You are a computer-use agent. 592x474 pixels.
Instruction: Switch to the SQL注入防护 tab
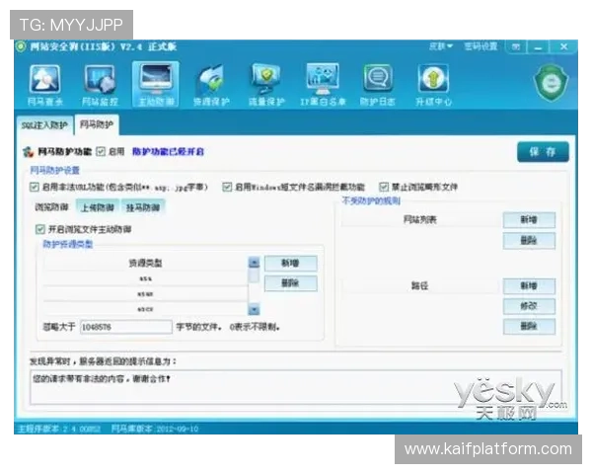[44, 125]
